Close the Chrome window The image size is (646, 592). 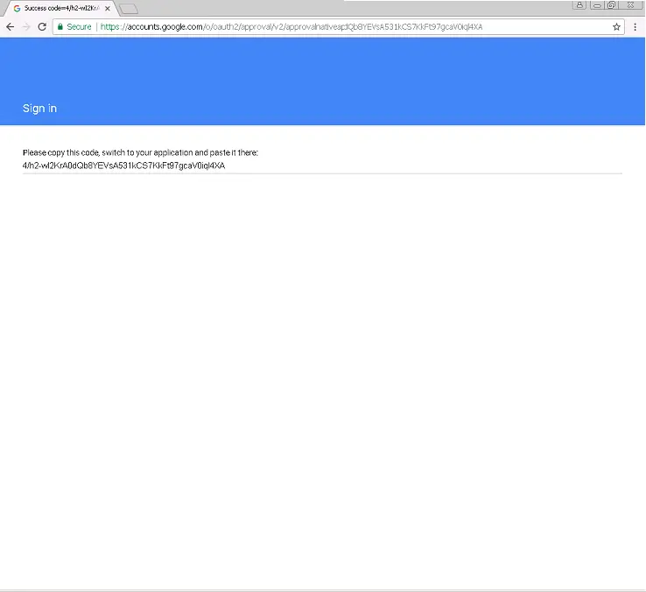pos(630,4)
